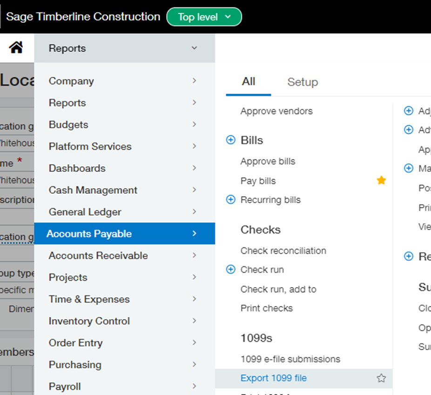Screen dimensions: 431x395
Task: Open Approve vendors
Action: 276,111
